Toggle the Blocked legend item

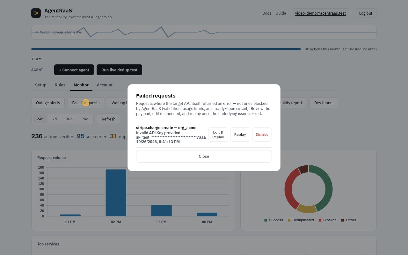(x=327, y=220)
